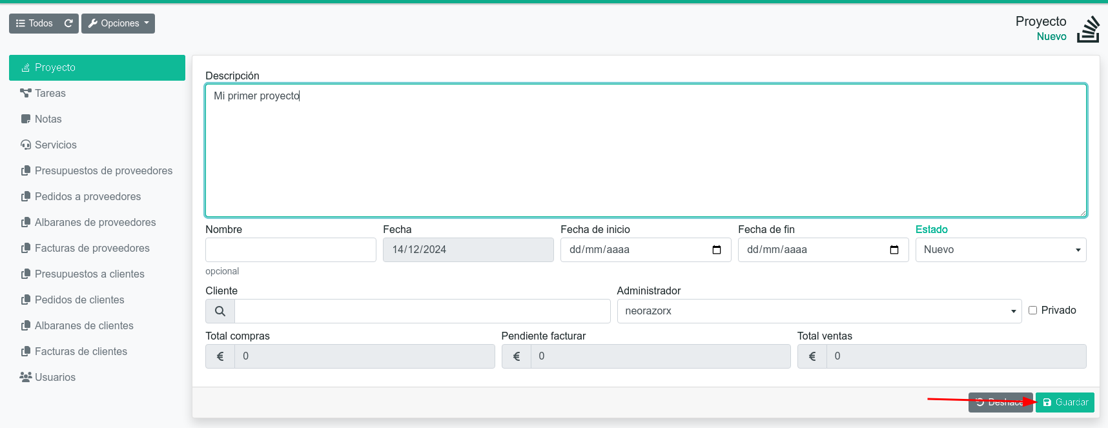This screenshot has width=1108, height=428.
Task: Click the Cliente search magnifier icon
Action: click(x=220, y=311)
